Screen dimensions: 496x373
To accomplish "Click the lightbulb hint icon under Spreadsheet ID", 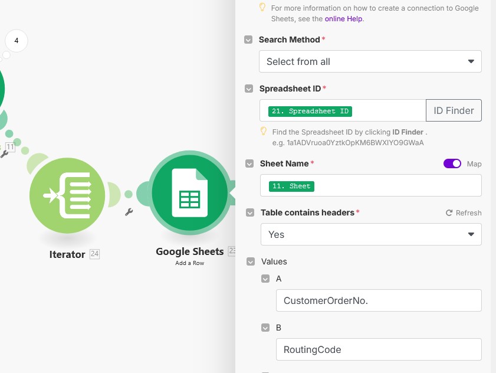I will [263, 131].
